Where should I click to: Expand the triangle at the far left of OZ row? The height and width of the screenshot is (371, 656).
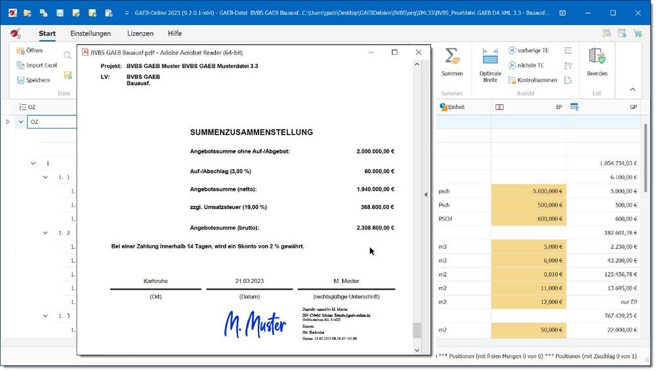(7, 122)
